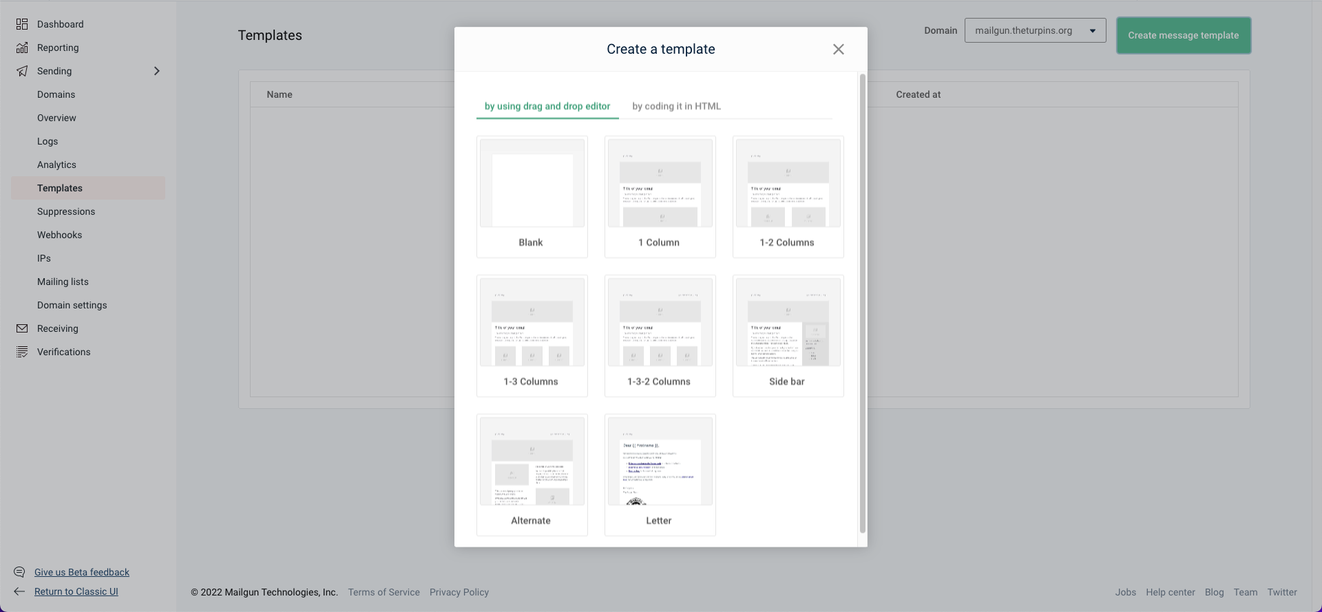Click the Verifications list icon
Viewport: 1322px width, 612px height.
pyautogui.click(x=22, y=352)
